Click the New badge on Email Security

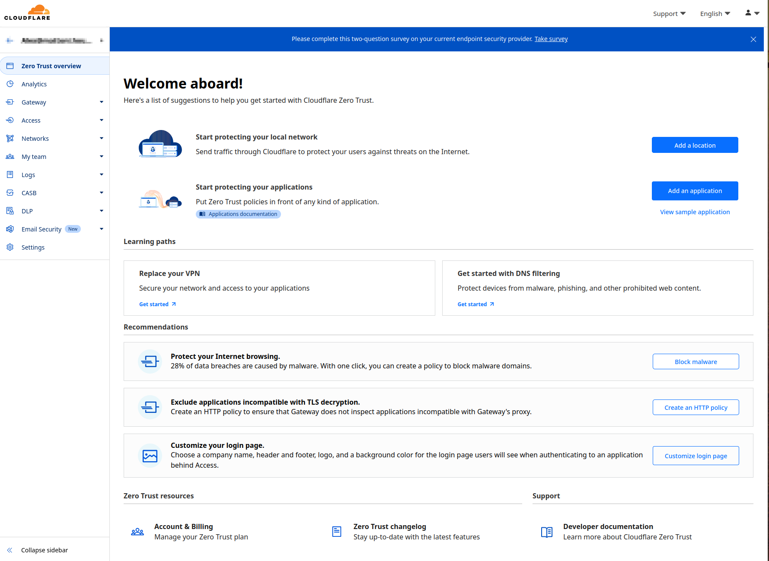(73, 229)
